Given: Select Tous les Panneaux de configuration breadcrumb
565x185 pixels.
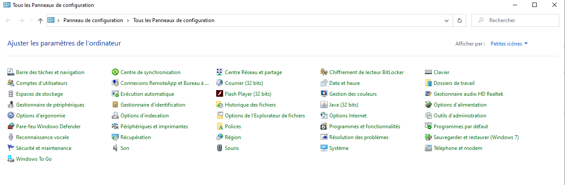Looking at the screenshot, I should [174, 20].
